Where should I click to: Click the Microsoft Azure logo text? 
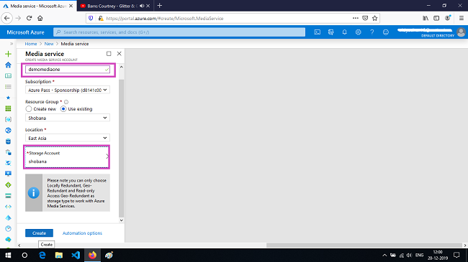[x=25, y=32]
